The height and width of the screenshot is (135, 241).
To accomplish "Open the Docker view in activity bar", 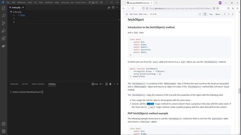I will point(3,46).
